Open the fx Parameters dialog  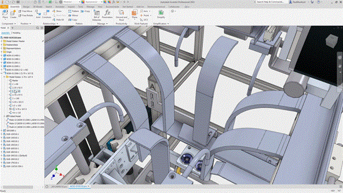[107, 14]
